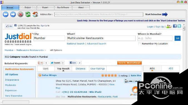Toggle Remember My Location checkbox
This screenshot has width=188, height=105.
click(x=139, y=44)
